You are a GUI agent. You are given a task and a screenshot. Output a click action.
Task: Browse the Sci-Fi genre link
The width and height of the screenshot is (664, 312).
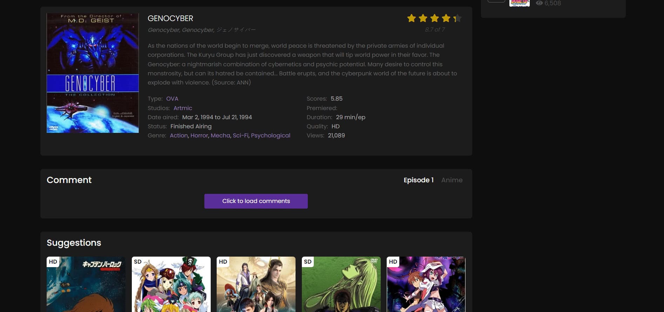pyautogui.click(x=240, y=135)
